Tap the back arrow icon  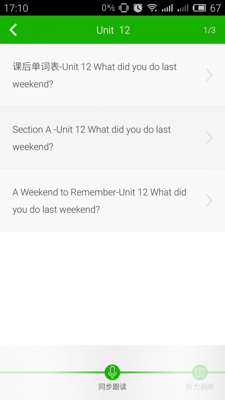(x=13, y=30)
